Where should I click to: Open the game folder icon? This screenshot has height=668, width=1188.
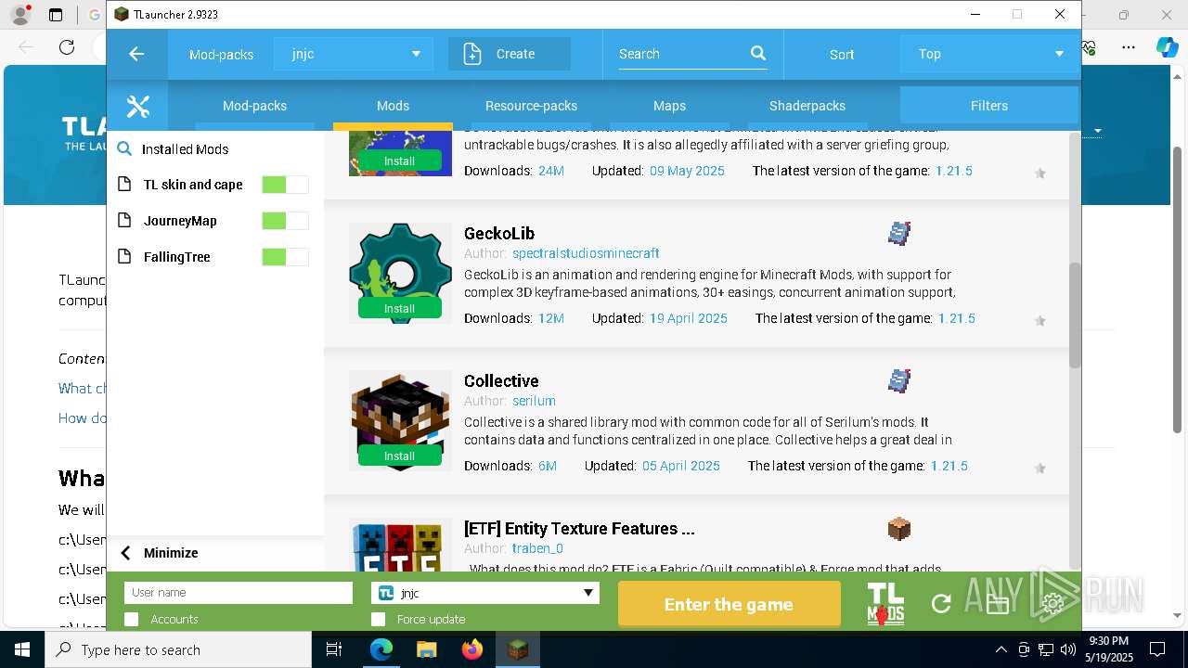coord(998,604)
